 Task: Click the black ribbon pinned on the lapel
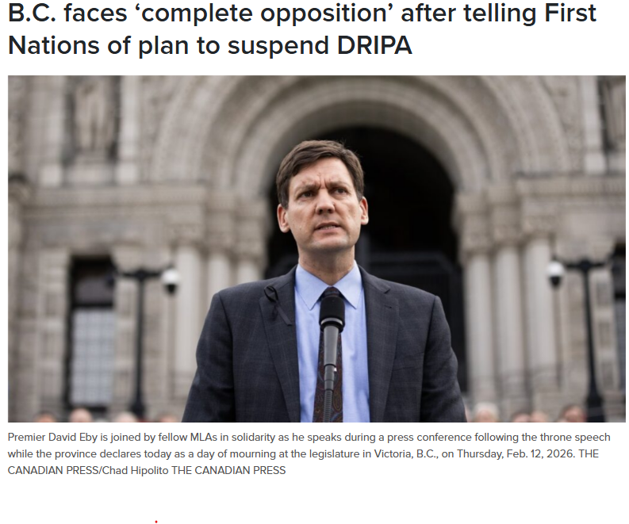click(277, 304)
